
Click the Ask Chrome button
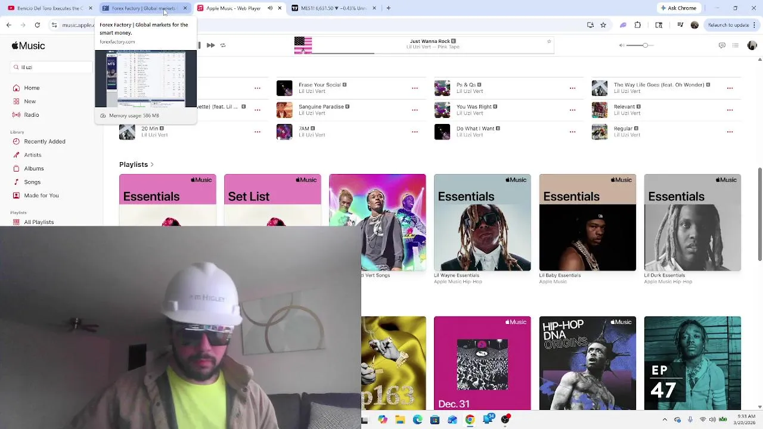pos(678,8)
